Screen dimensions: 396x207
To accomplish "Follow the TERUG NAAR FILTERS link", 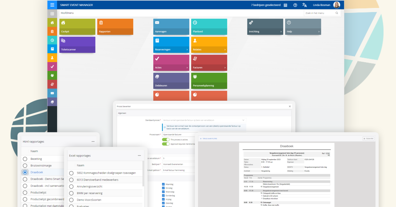I will click(209, 138).
